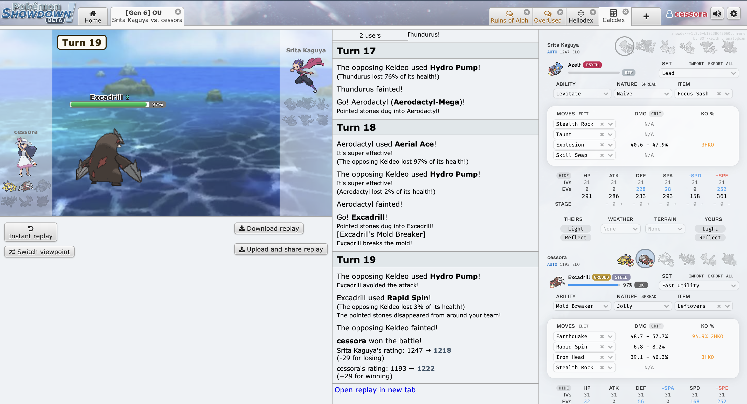
Task: Click EXPORT for Excadrill's set
Action: 715,276
